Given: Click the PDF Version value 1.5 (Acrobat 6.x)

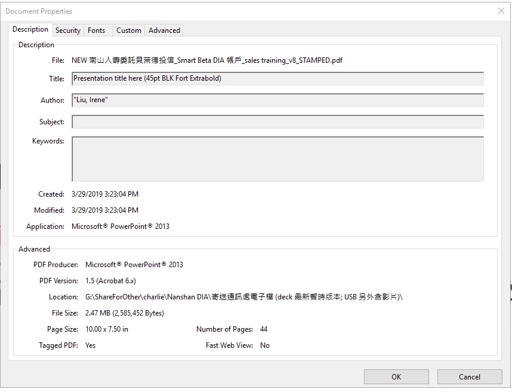Looking at the screenshot, I should pos(110,281).
